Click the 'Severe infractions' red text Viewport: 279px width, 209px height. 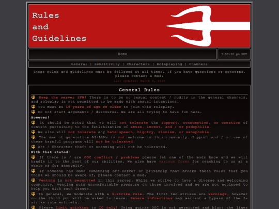[151, 198]
